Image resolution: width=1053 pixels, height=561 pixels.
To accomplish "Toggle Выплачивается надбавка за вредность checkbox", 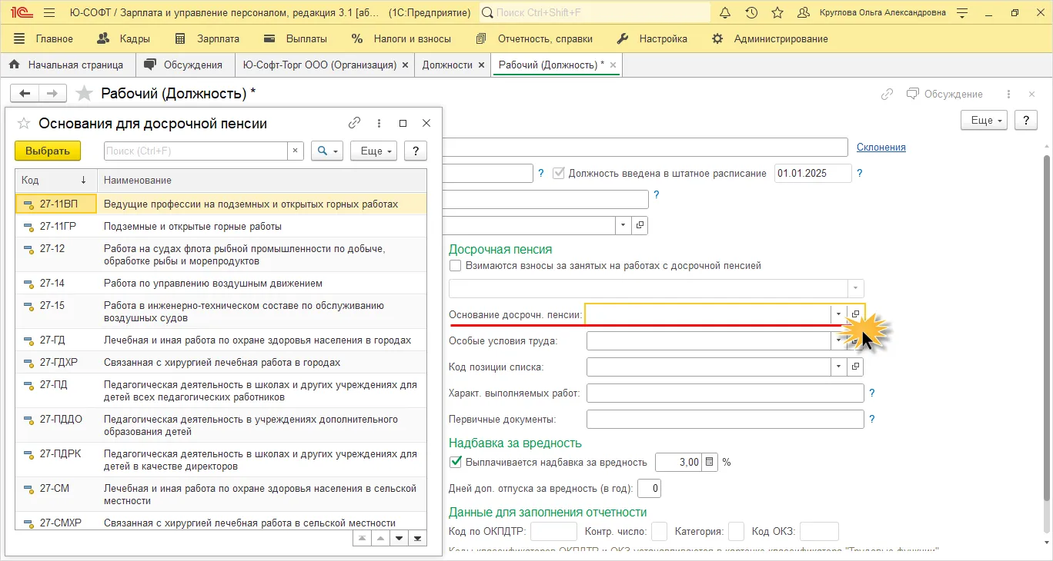I will click(456, 462).
